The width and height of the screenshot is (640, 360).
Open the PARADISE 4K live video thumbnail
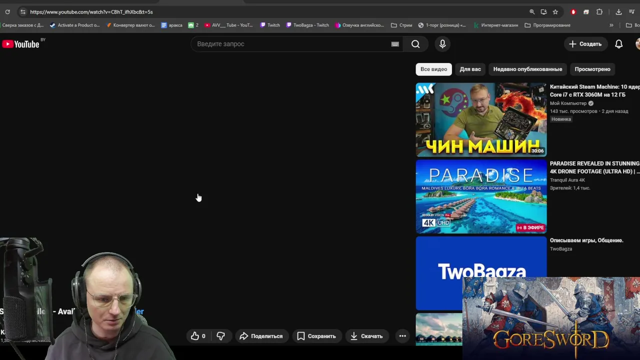(x=481, y=196)
